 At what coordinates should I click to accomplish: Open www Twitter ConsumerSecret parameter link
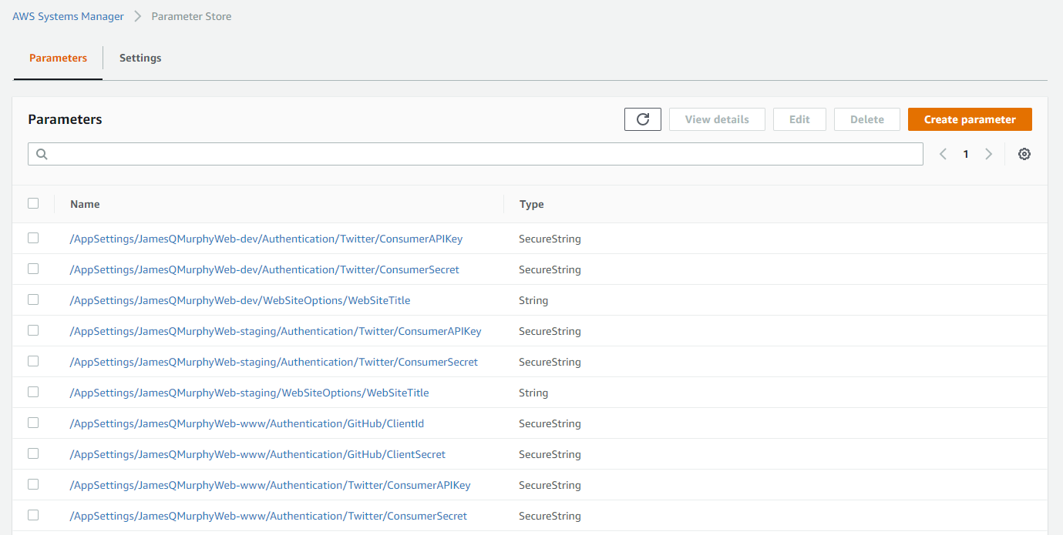coord(268,516)
